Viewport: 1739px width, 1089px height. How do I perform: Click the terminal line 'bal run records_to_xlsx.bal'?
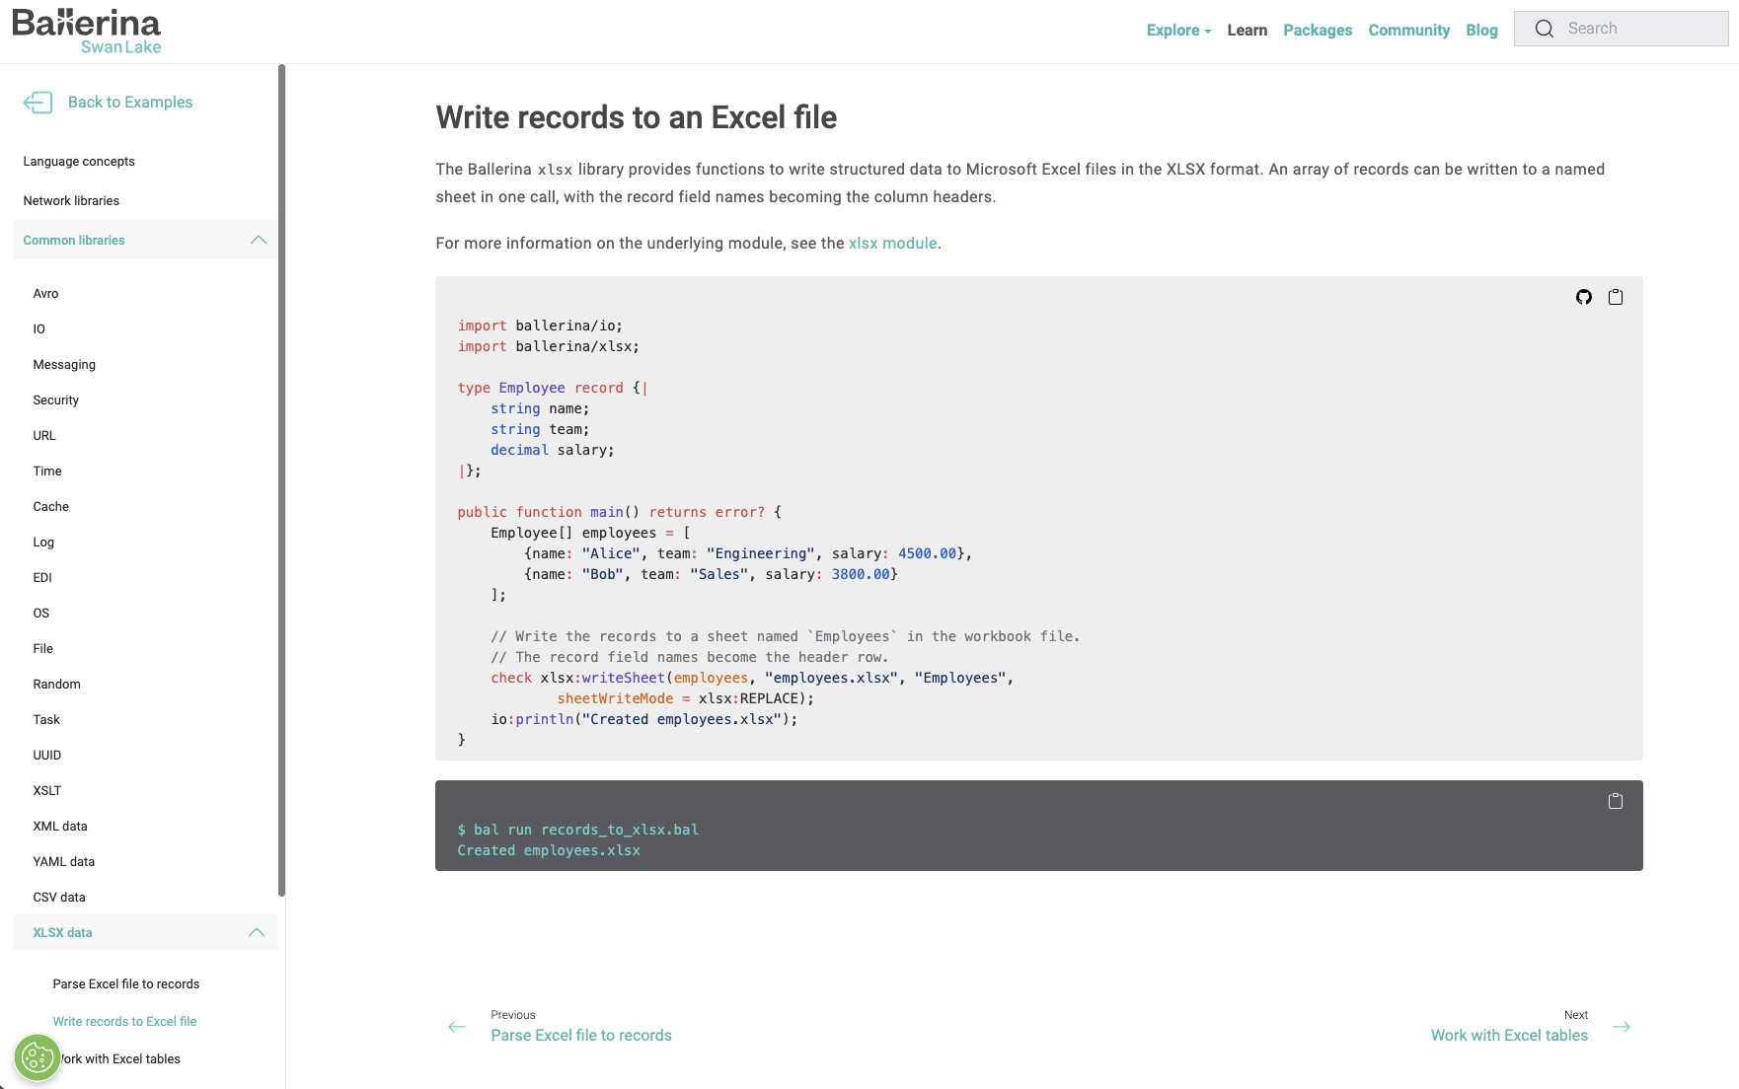pyautogui.click(x=586, y=830)
